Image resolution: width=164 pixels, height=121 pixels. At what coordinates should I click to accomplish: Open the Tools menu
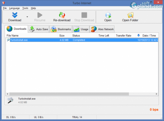[x=25, y=8]
